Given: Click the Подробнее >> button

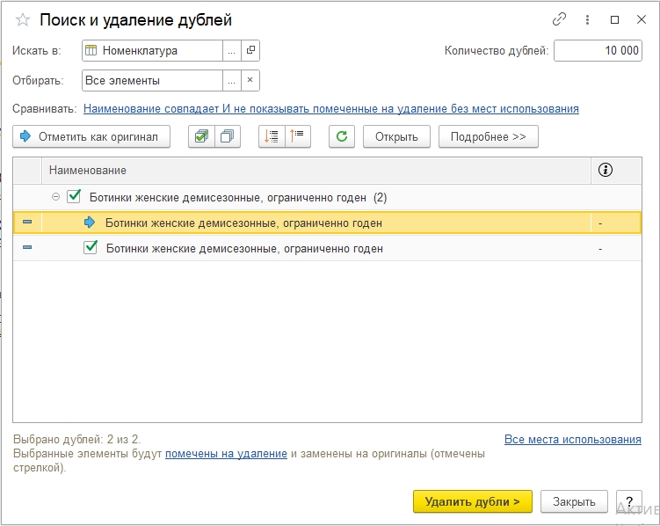Looking at the screenshot, I should [x=489, y=136].
